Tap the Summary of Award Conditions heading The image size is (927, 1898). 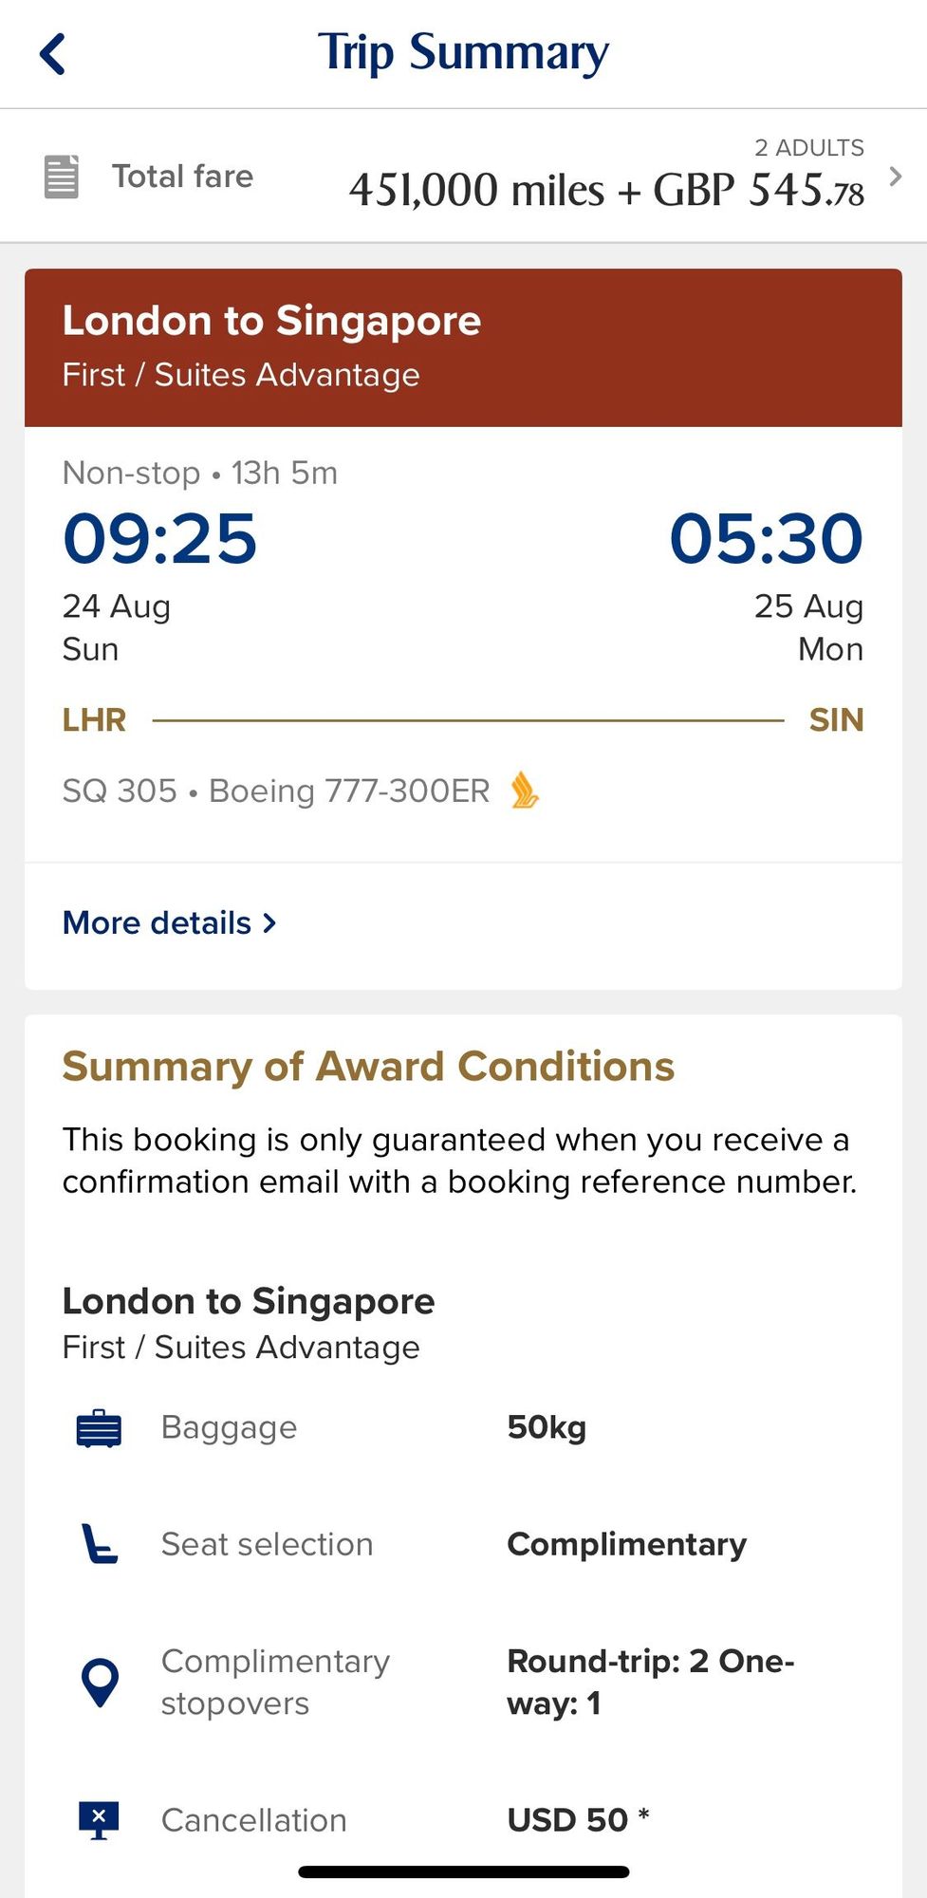[x=368, y=1067]
